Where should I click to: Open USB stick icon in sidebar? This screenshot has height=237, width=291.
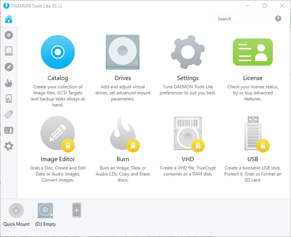tap(9, 114)
